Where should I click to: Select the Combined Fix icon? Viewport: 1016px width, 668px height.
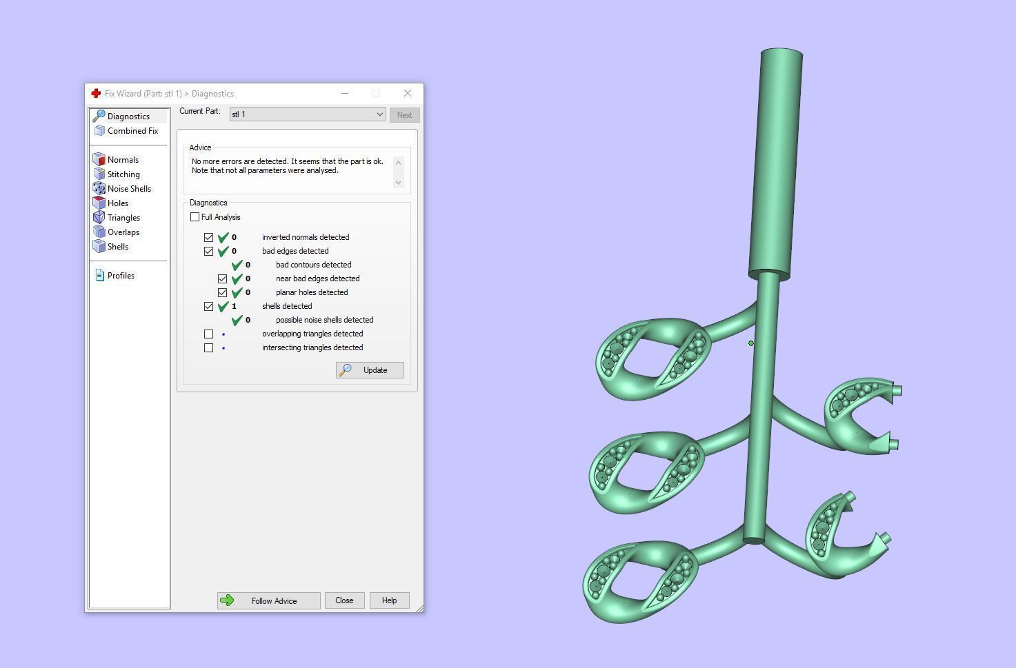click(x=99, y=130)
